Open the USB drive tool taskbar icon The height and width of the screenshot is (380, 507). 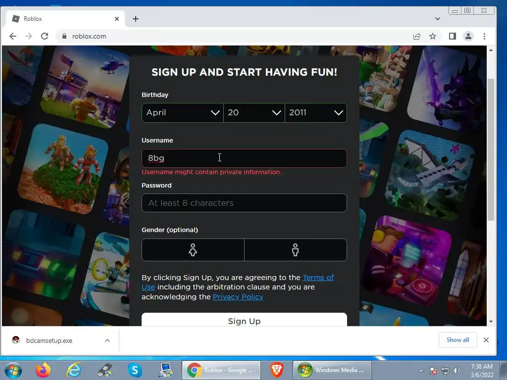point(104,370)
